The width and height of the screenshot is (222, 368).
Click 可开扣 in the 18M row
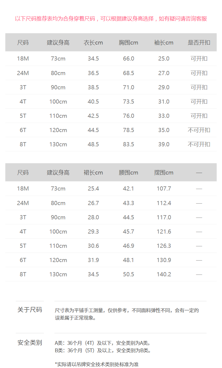[199, 59]
